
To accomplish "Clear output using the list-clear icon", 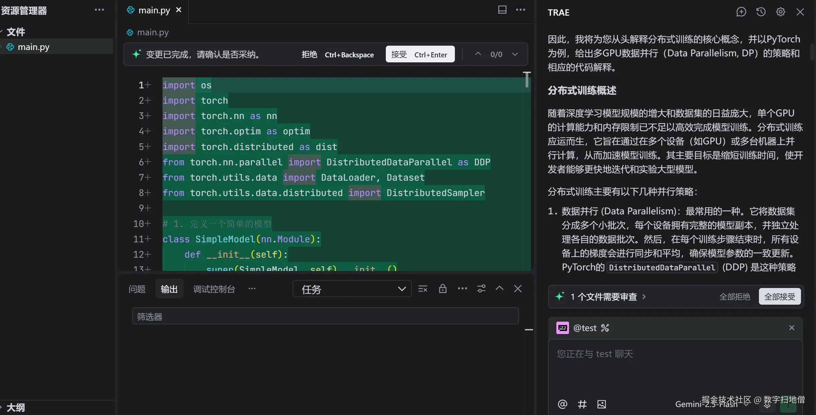I will [423, 289].
